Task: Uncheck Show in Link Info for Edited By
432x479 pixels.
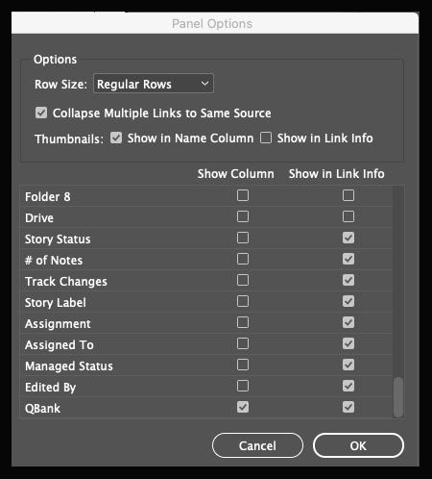Action: click(348, 386)
